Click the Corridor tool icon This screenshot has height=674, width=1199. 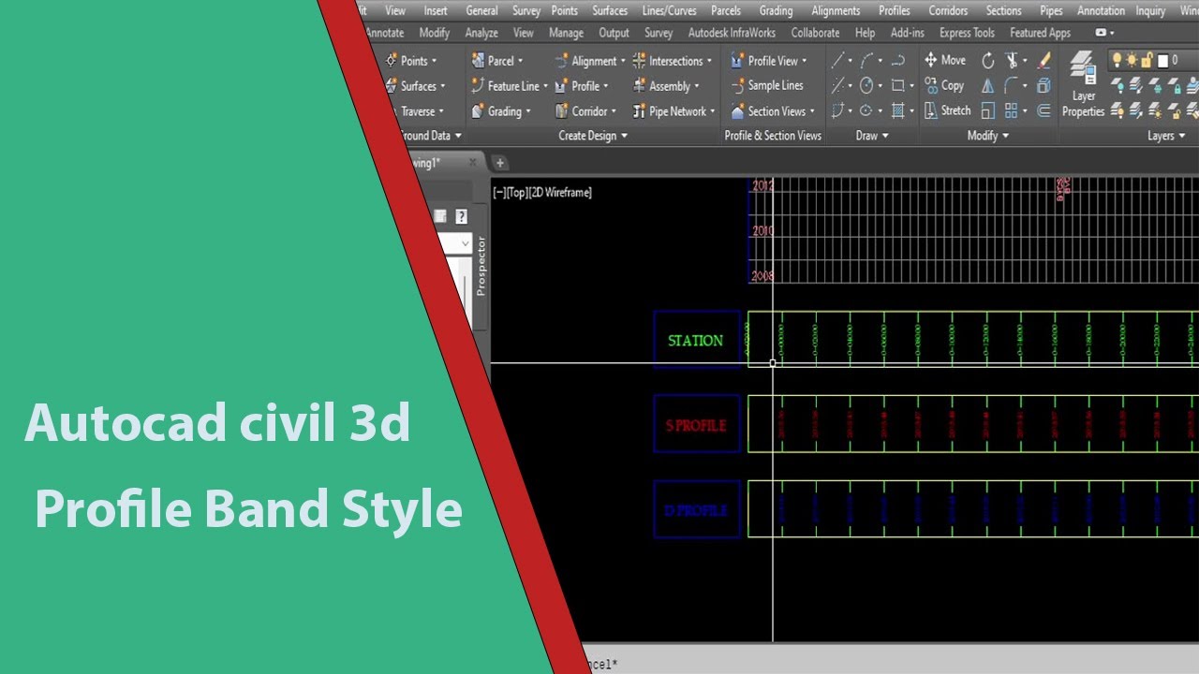pyautogui.click(x=562, y=111)
